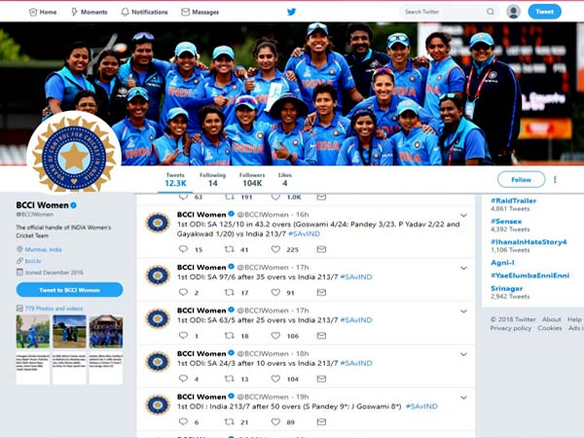Share SA 97/6 tweet via message icon
584x438 pixels.
(321, 292)
